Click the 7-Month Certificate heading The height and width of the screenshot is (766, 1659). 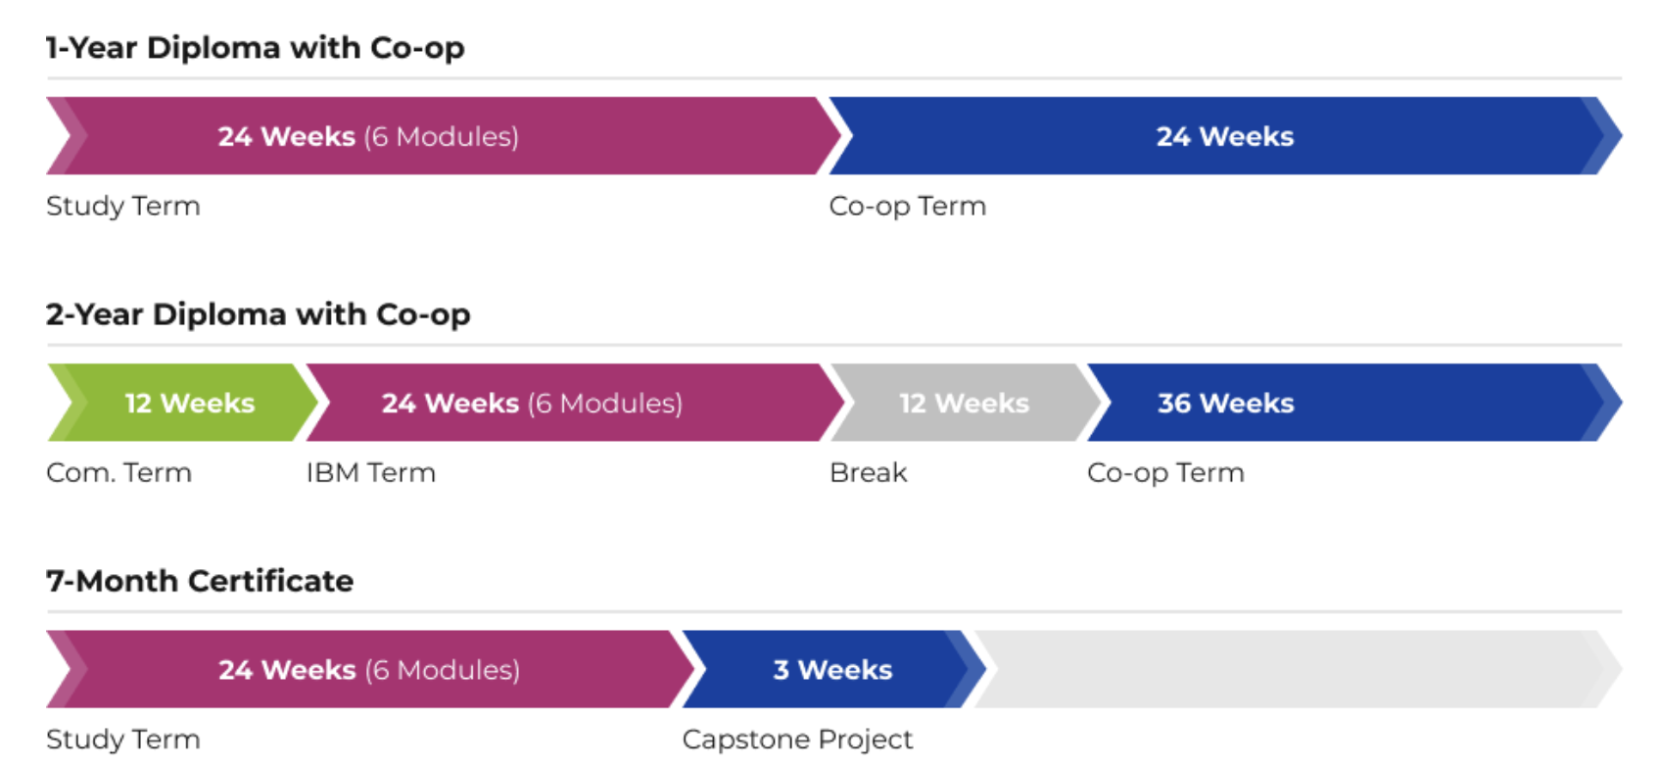[x=200, y=581]
